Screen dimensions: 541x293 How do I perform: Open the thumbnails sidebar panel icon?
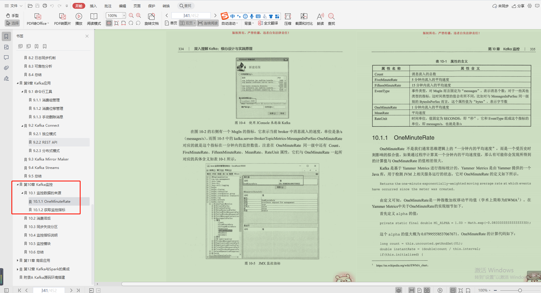(6, 47)
